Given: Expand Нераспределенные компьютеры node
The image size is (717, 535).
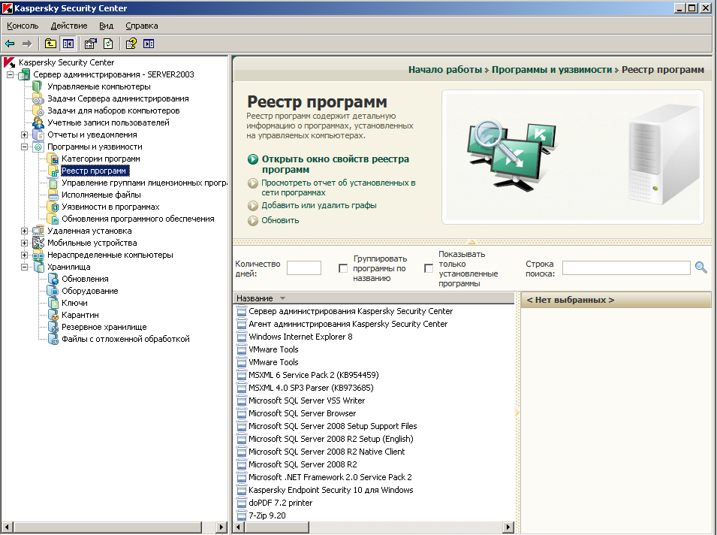Looking at the screenshot, I should (x=24, y=255).
